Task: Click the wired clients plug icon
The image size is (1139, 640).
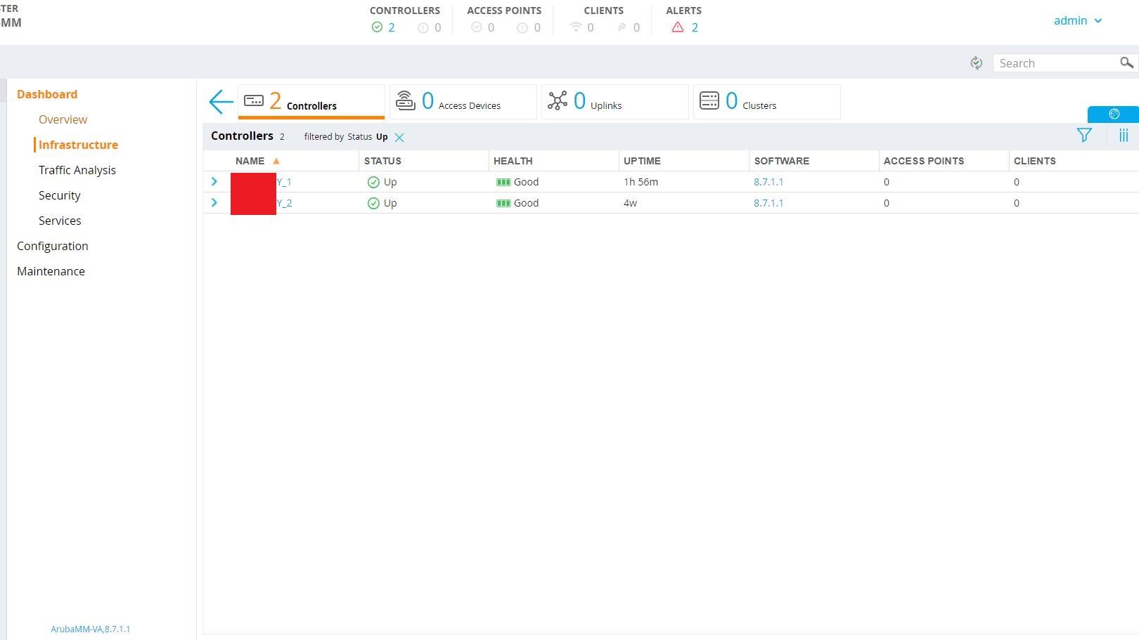Action: tap(622, 27)
